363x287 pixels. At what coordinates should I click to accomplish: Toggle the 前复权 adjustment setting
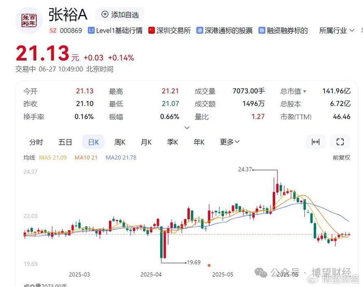click(x=341, y=157)
